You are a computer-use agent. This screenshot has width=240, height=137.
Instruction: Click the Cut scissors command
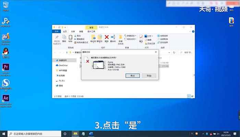click(x=77, y=36)
